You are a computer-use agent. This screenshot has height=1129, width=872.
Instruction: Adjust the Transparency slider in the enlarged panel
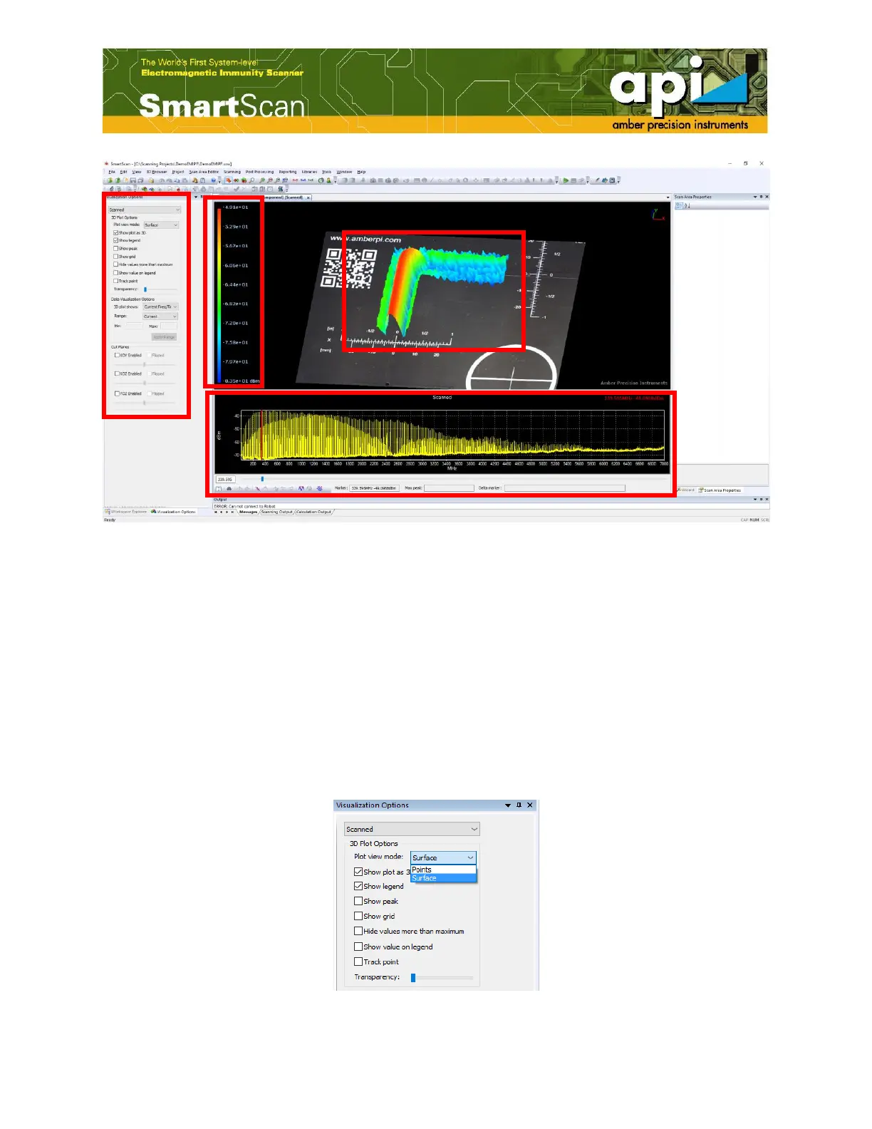[x=442, y=978]
